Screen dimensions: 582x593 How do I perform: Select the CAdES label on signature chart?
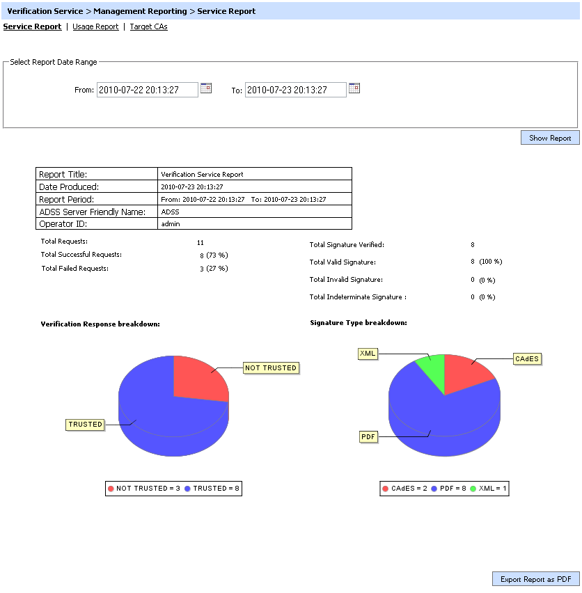526,358
